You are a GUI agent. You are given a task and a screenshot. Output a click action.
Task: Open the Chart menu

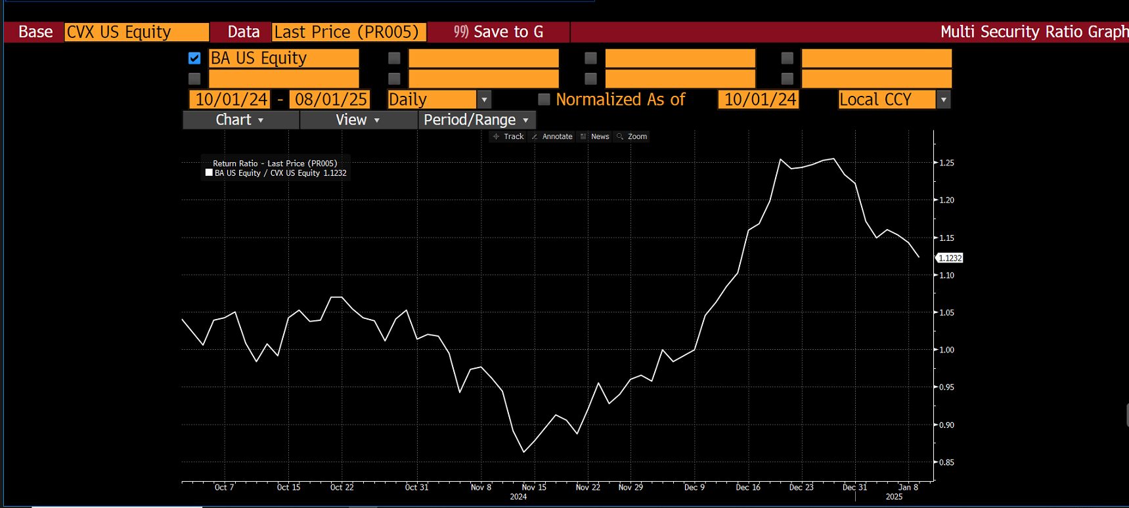pos(240,120)
